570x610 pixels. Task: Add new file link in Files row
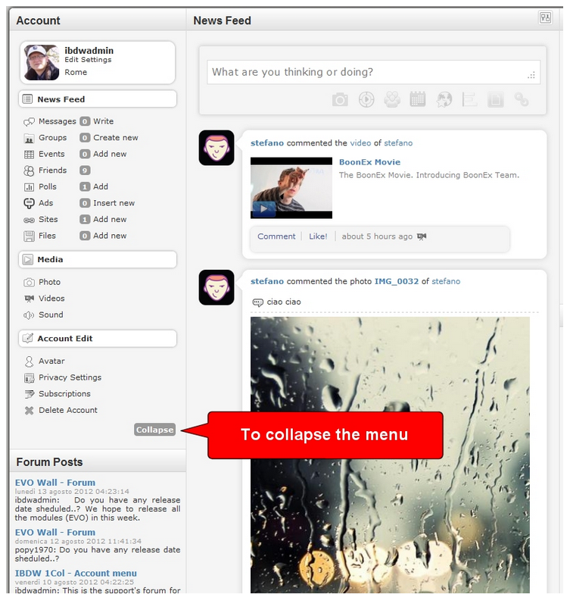(x=110, y=236)
